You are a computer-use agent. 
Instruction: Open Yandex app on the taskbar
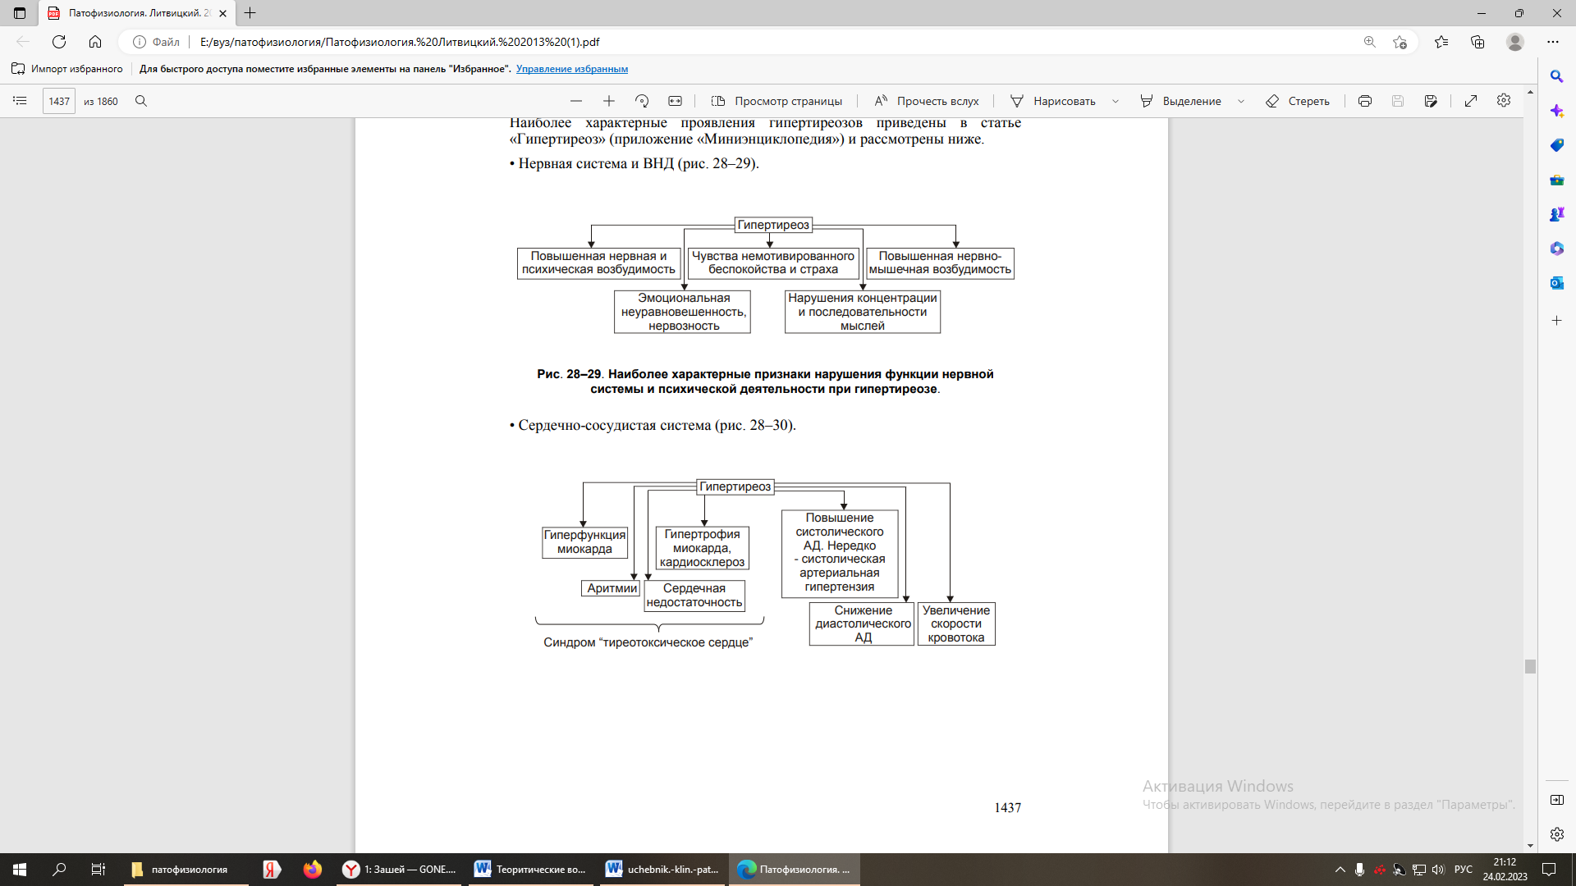pyautogui.click(x=272, y=870)
